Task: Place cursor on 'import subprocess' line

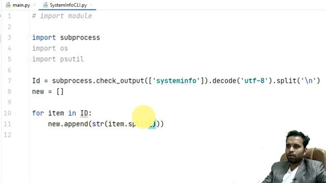Action: pyautogui.click(x=66, y=38)
